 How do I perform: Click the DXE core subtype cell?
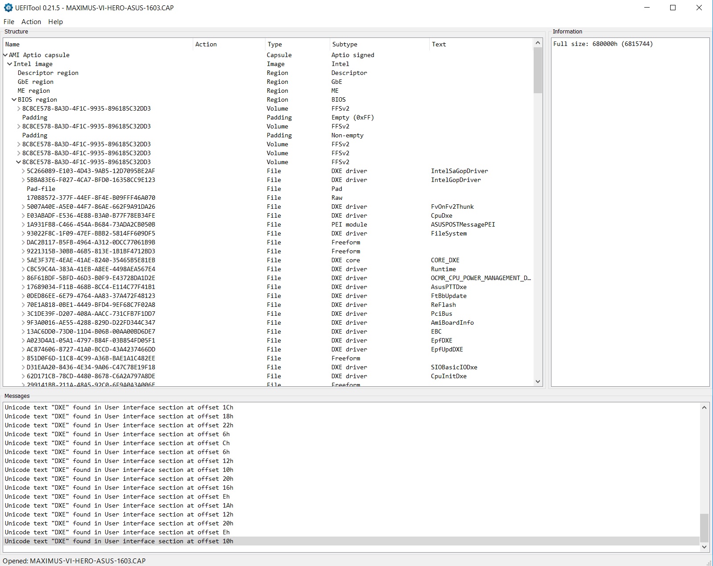tap(346, 260)
